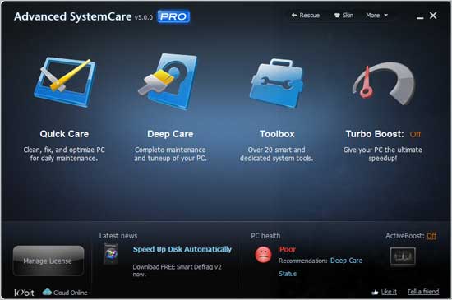Click the Turbo Boost speedometer icon
The image size is (452, 300).
click(384, 84)
